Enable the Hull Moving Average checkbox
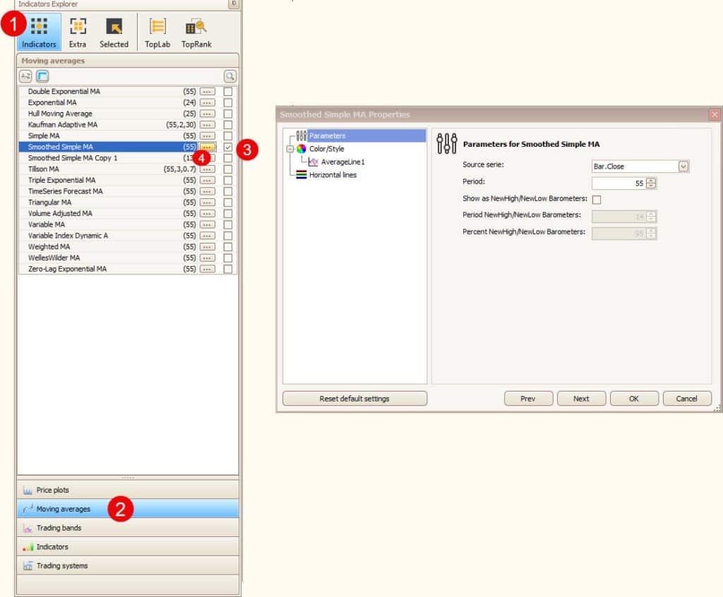The image size is (723, 597). click(x=227, y=114)
